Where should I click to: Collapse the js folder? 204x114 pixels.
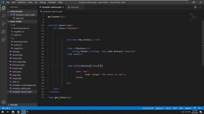tap(11, 38)
